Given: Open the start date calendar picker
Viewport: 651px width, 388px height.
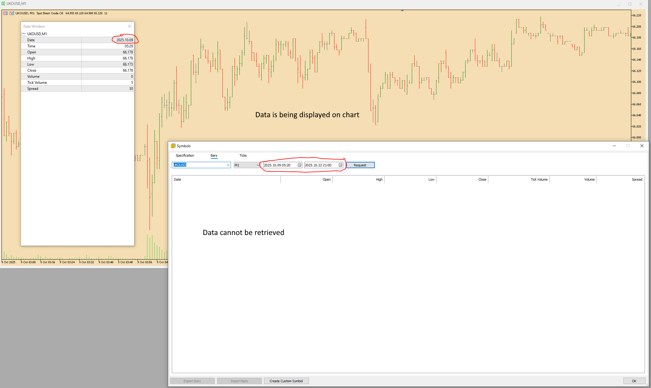Looking at the screenshot, I should [299, 165].
